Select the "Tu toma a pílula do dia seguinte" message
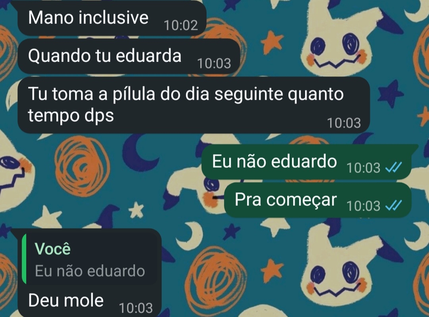The width and height of the screenshot is (429, 317). (x=194, y=105)
